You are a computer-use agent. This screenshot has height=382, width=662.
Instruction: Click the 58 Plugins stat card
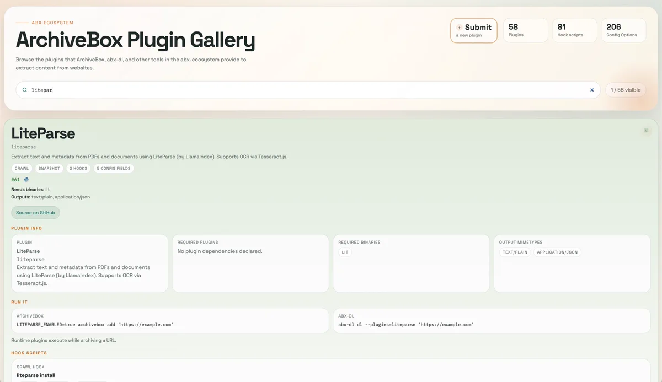tap(525, 30)
